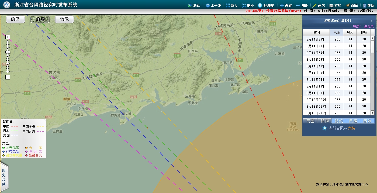Open the 历史台风 side panel
The width and height of the screenshot is (377, 193).
coord(4,177)
